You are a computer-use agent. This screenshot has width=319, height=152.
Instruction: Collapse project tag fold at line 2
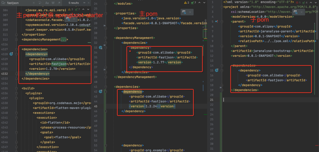(x=222, y=7)
